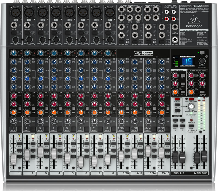
Task: Click the Program/Parameter knob
Action: click(x=202, y=61)
